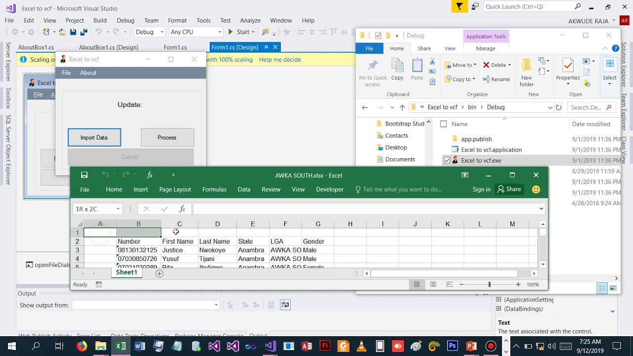Click Save All icon in Visual Studio toolbar
This screenshot has width=633, height=356.
pyautogui.click(x=84, y=32)
